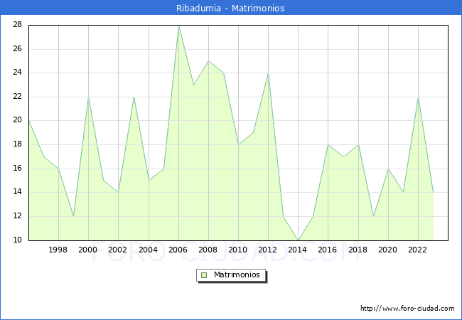Click the 2006 peak at 28
Image resolution: width=462 pixels, height=320 pixels.
[x=178, y=25]
